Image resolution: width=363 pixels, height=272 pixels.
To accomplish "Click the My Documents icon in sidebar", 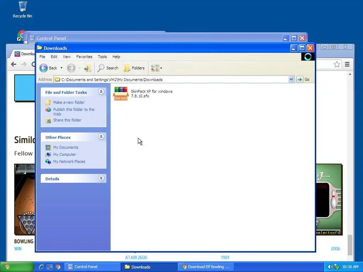I will click(x=48, y=147).
